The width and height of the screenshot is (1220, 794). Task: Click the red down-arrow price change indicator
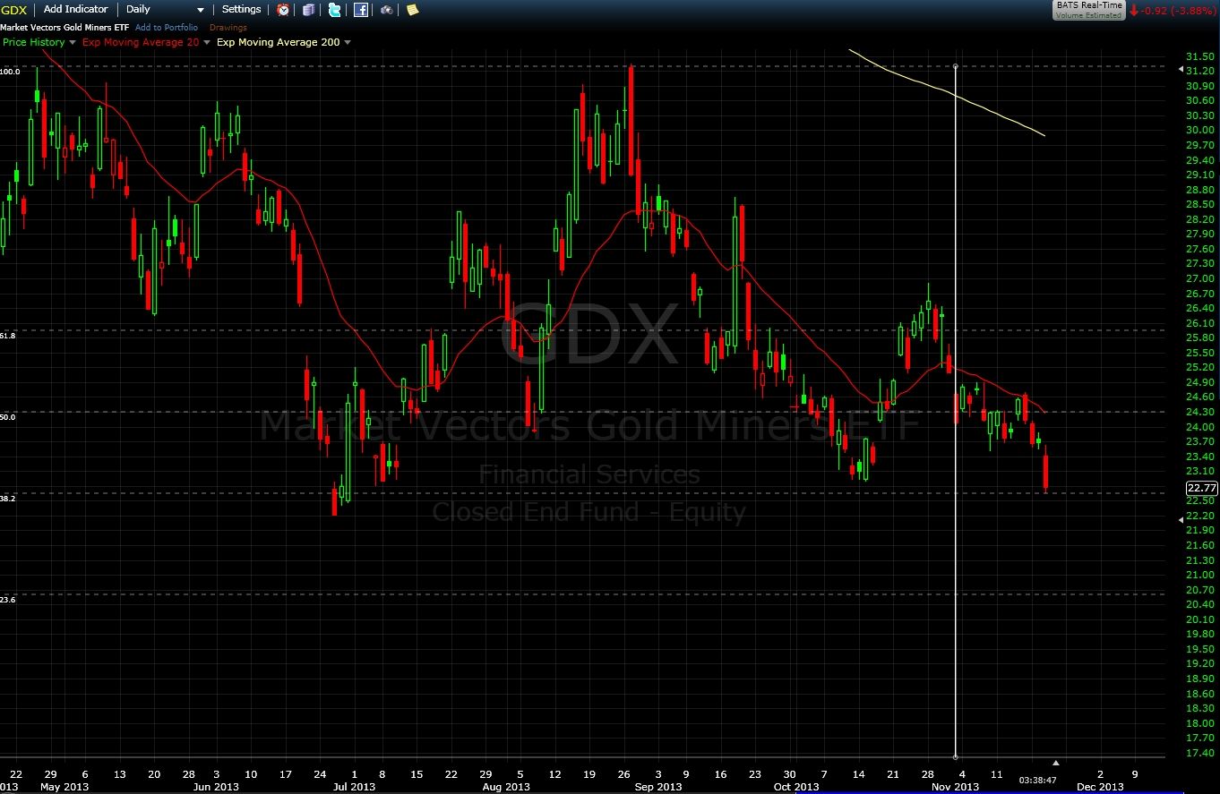pyautogui.click(x=1134, y=10)
